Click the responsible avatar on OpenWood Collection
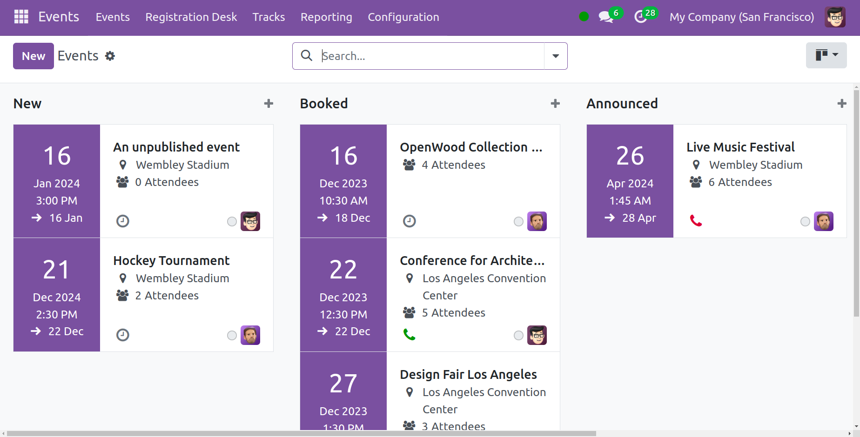The height and width of the screenshot is (437, 860). click(537, 221)
